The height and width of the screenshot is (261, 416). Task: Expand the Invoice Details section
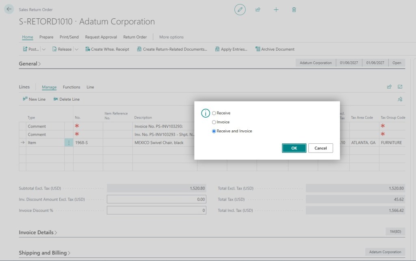click(38, 232)
